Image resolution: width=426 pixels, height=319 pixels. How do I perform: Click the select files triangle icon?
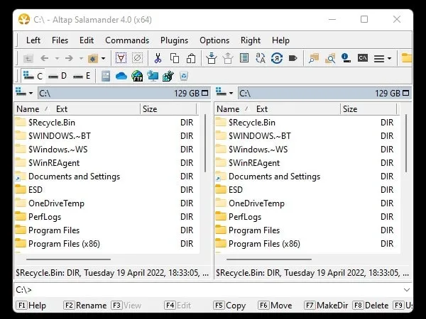click(121, 58)
